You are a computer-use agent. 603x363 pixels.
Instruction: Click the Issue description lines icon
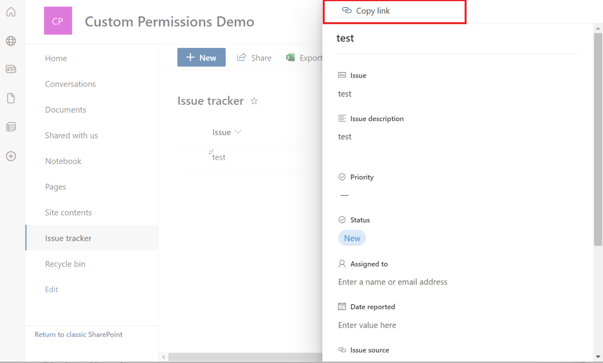click(342, 118)
